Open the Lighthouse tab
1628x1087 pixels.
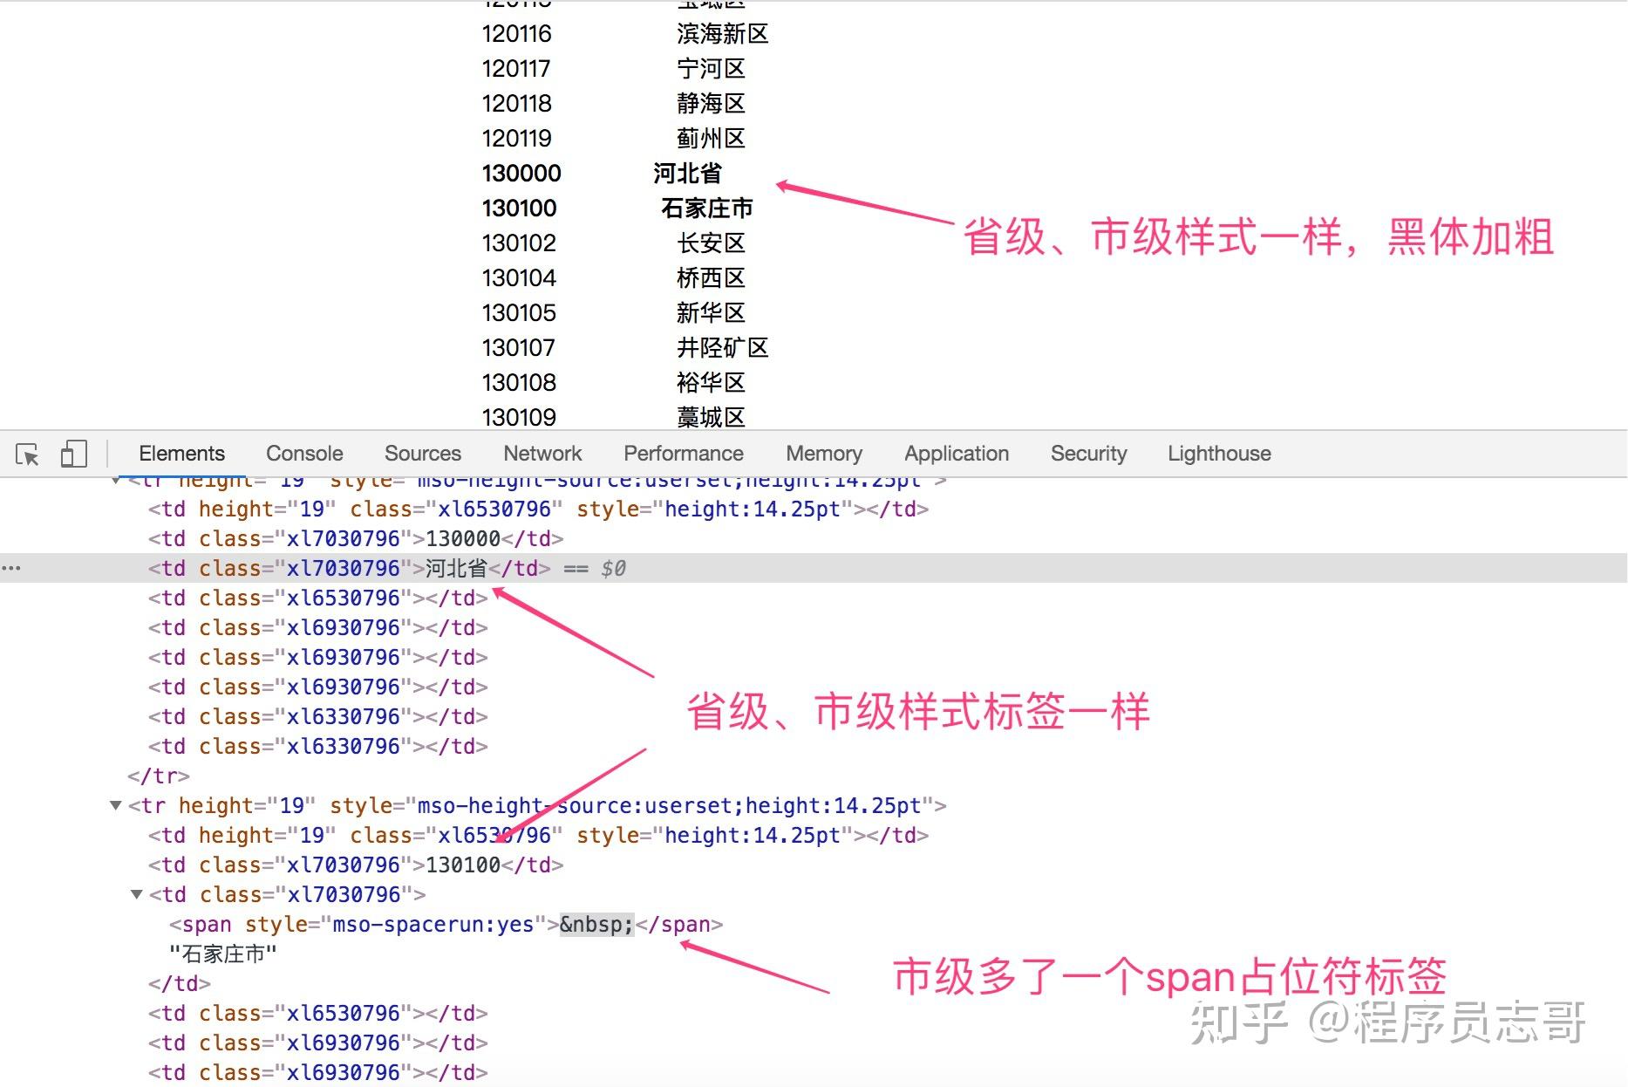click(x=1219, y=454)
